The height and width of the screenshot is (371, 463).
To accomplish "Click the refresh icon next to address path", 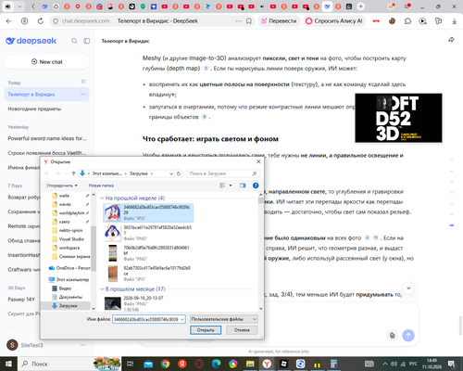I will tap(179, 173).
